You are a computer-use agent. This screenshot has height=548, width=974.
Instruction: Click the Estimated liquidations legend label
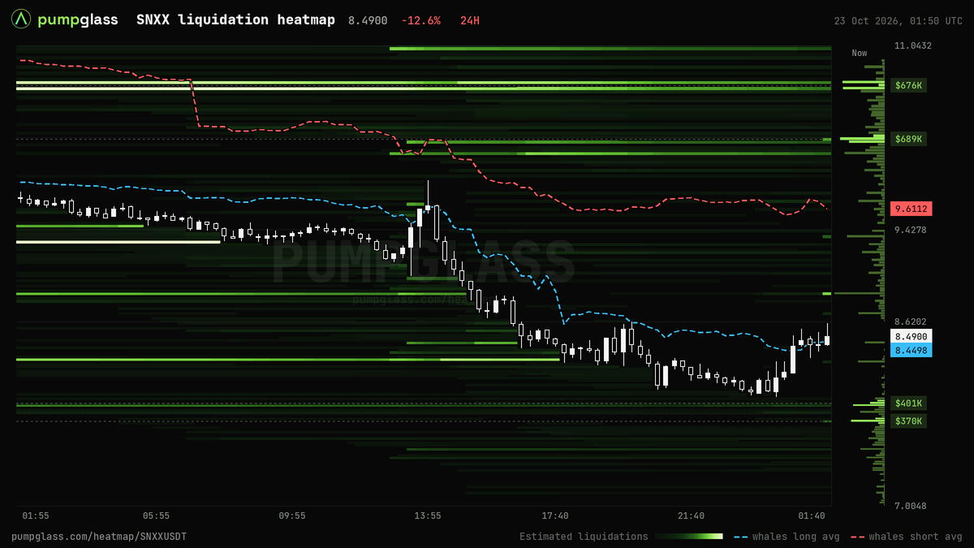[x=584, y=537]
